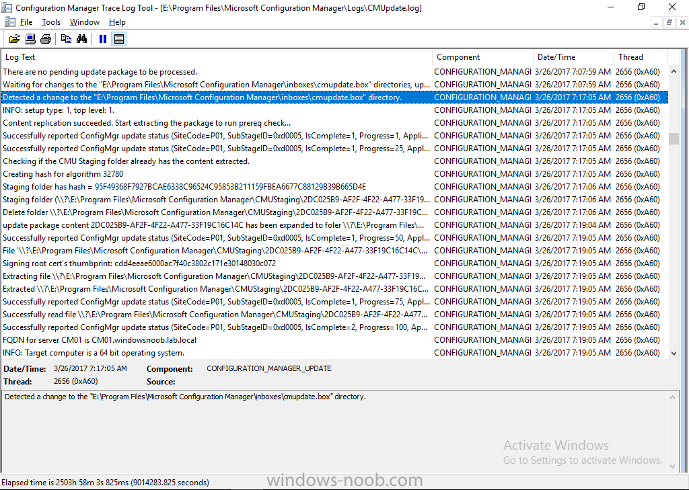Select row 'INFO: Target computer is a 64 bit'

(335, 353)
